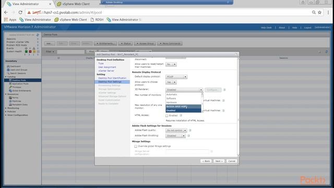Bookmark this page with the star icon
This screenshot has height=188, width=334.
319,13
